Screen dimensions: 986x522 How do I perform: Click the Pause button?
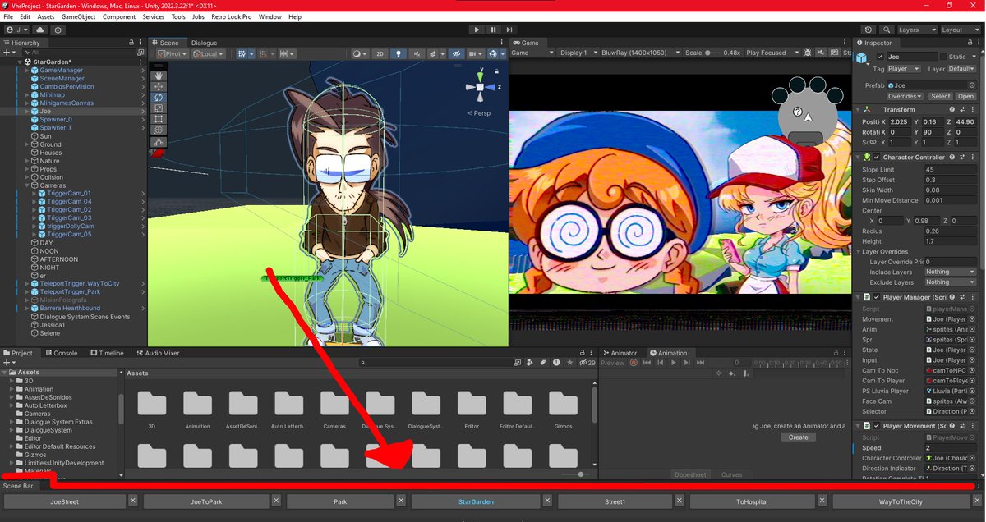(x=494, y=30)
